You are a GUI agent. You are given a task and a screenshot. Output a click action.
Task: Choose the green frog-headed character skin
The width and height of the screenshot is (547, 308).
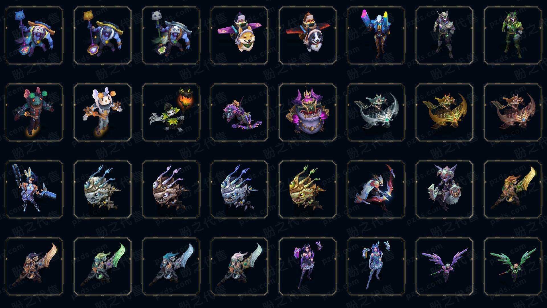click(34, 112)
